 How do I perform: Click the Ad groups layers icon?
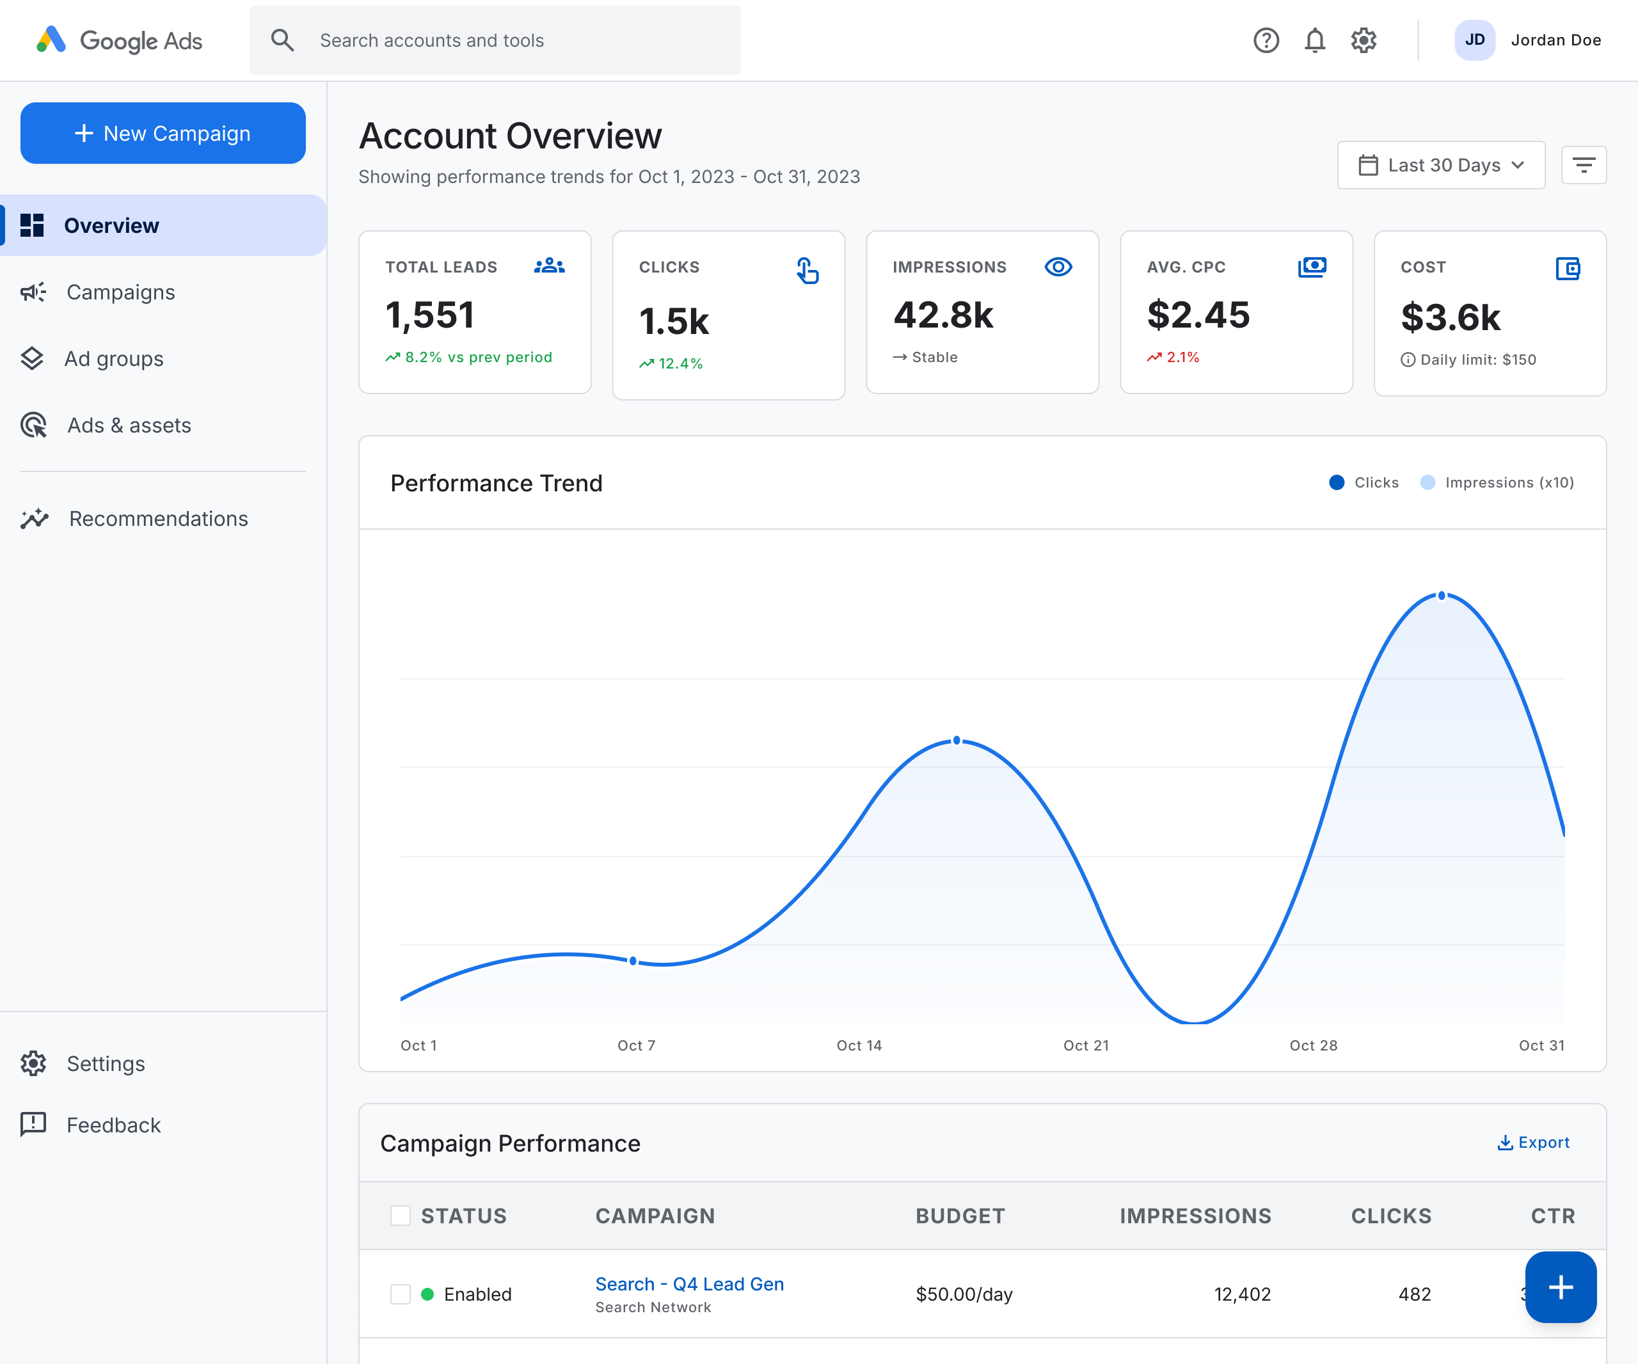tap(32, 359)
